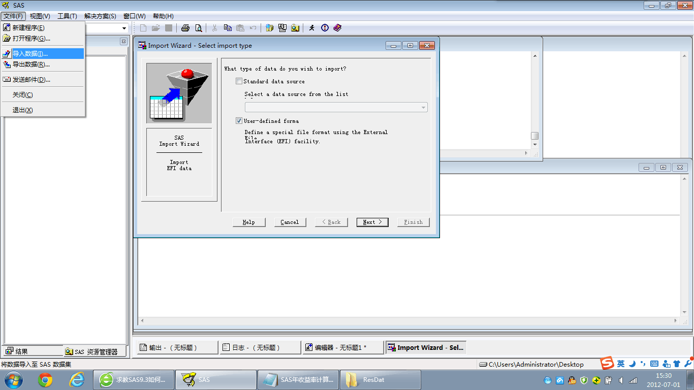Viewport: 694px width, 390px height.
Task: Click the Back button in Import Wizard
Action: click(x=331, y=222)
